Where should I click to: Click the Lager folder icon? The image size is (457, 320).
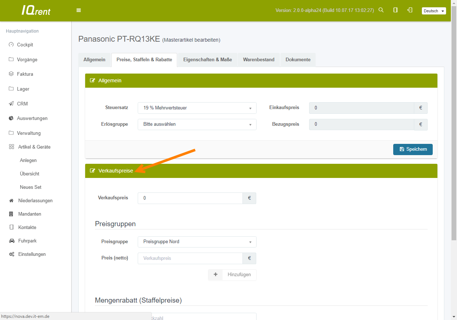coord(11,89)
